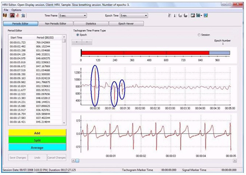The height and width of the screenshot is (175, 246).
Task: Open the Options menu
Action: click(x=16, y=9)
